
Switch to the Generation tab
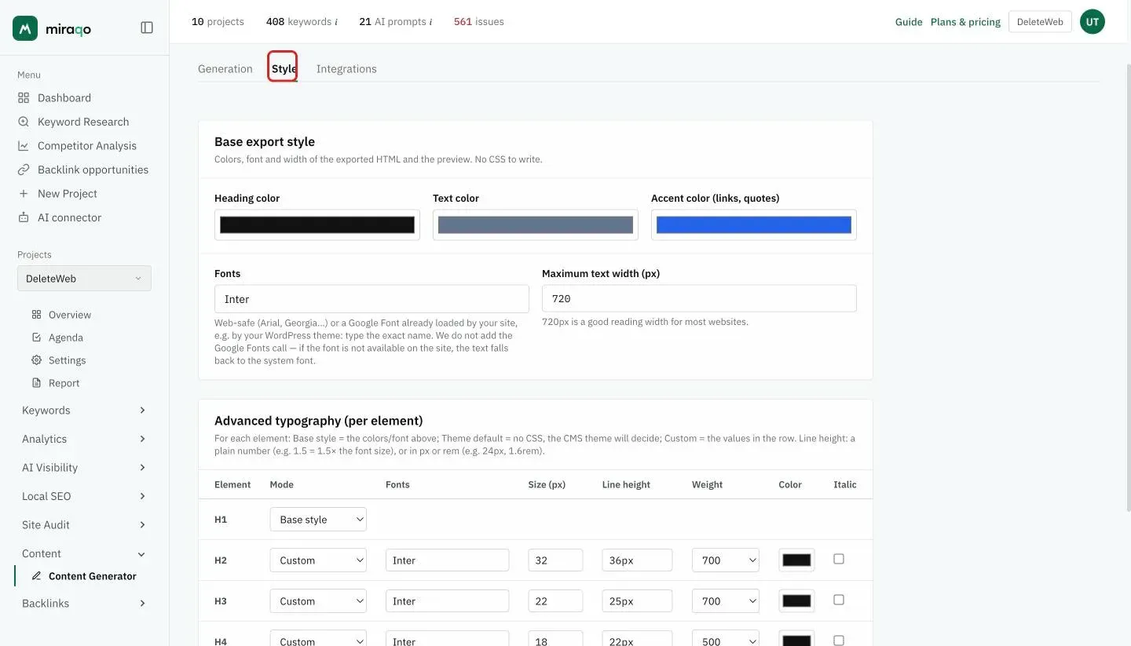(225, 69)
